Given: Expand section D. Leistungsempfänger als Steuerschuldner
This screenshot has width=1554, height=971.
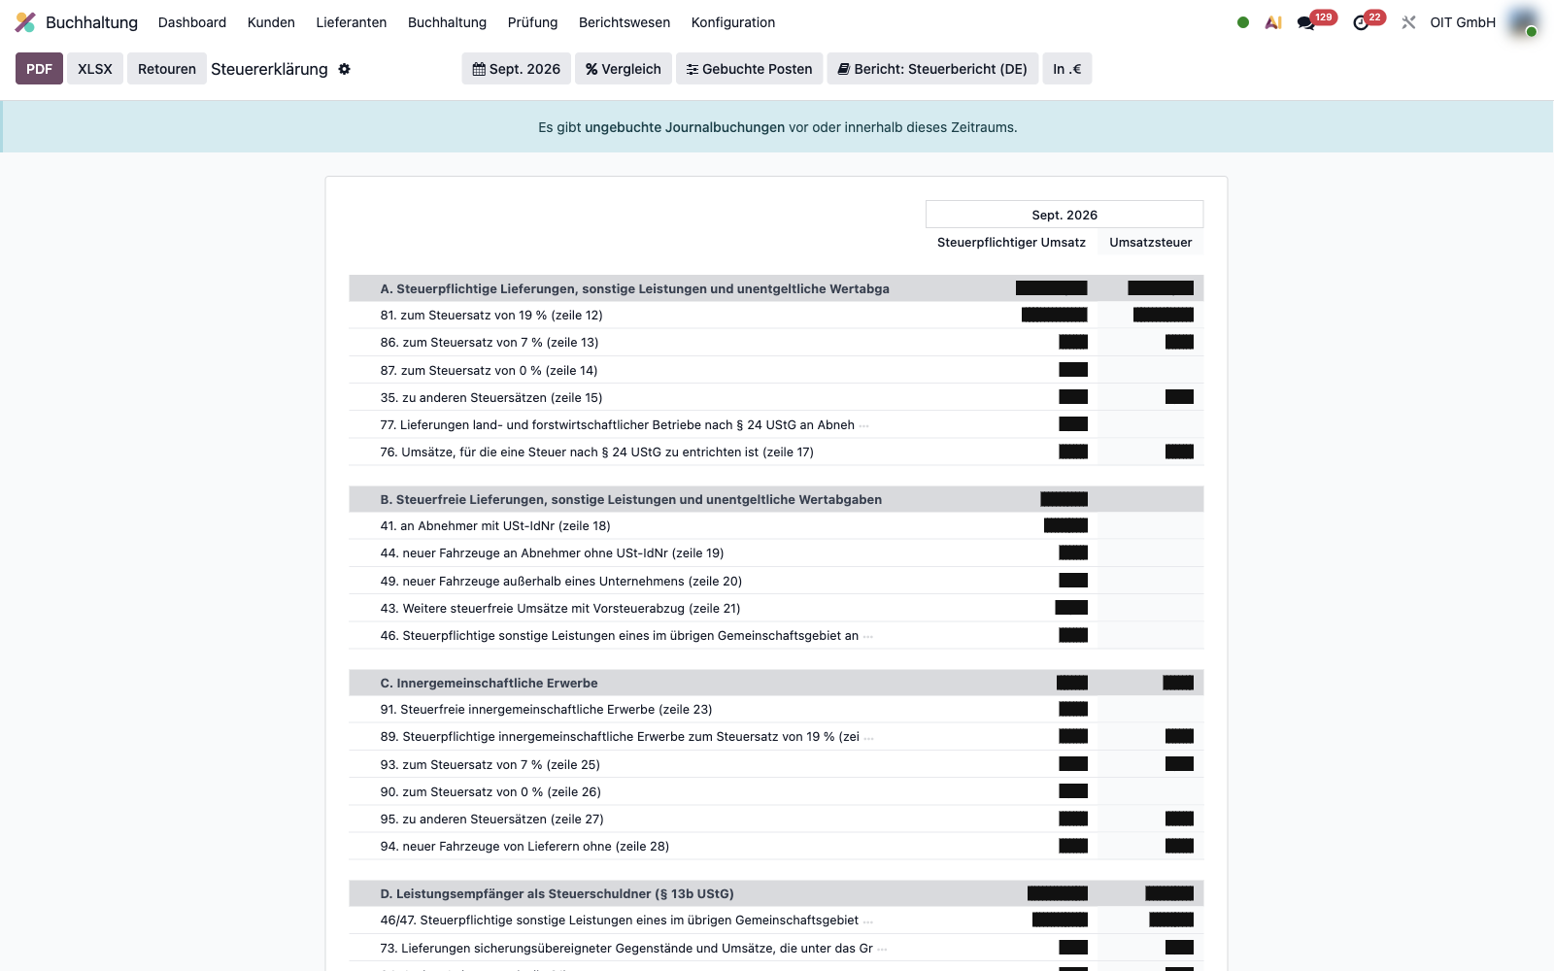Looking at the screenshot, I should pyautogui.click(x=776, y=893).
